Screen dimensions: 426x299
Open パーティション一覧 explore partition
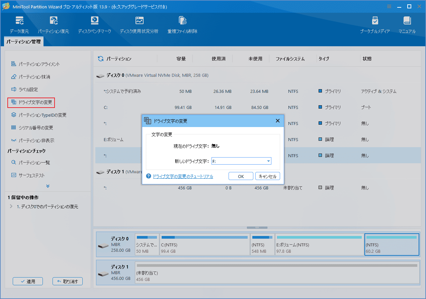(x=30, y=163)
